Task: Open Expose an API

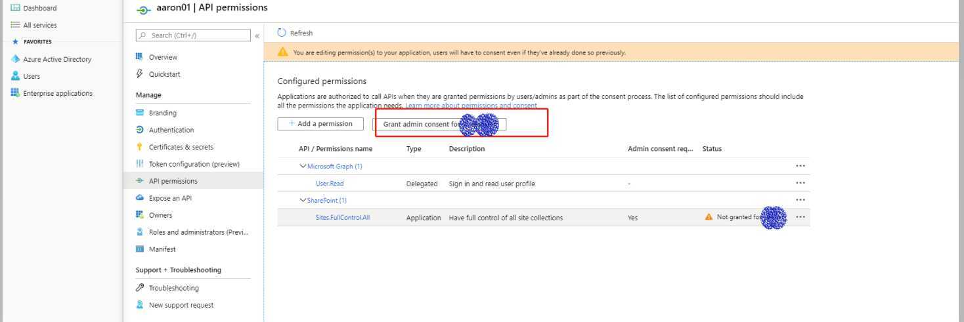Action: coord(170,198)
